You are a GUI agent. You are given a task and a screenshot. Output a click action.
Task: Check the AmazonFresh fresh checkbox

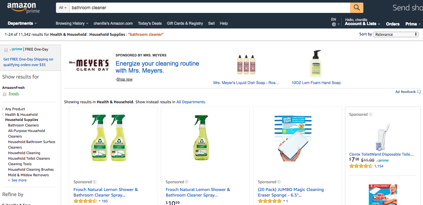(x=5, y=94)
